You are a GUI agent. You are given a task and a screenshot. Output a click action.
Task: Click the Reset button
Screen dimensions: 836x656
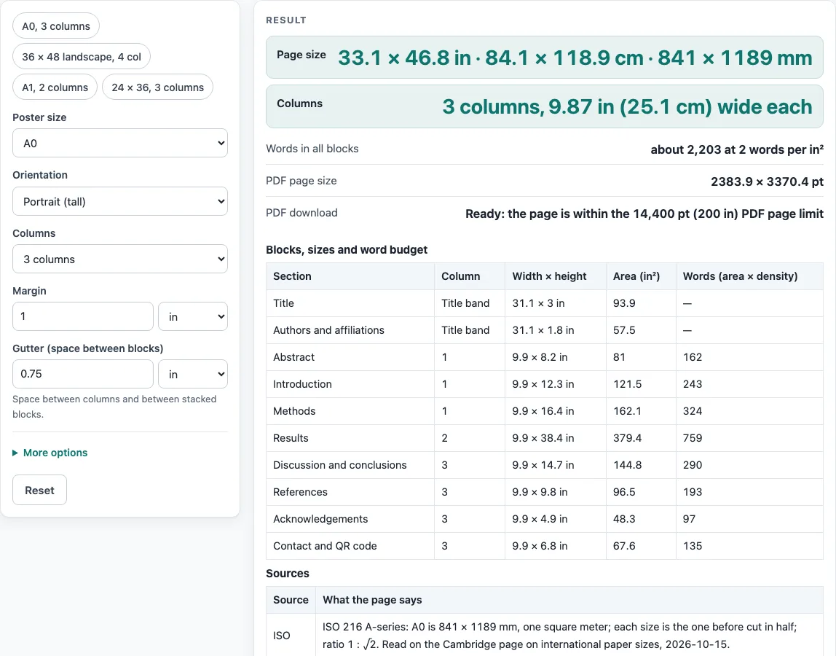[40, 490]
